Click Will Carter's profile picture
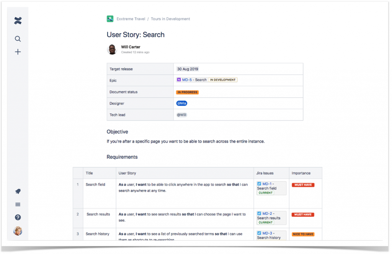 (x=112, y=49)
